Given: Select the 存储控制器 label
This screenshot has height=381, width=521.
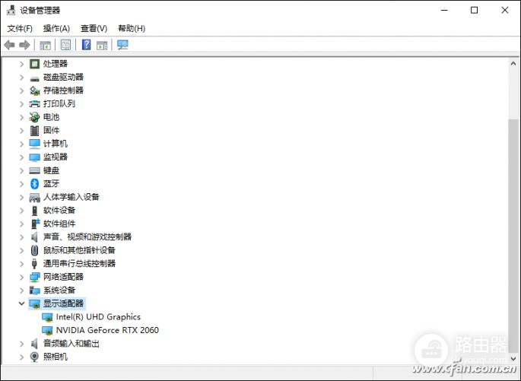Looking at the screenshot, I should click(x=63, y=90).
